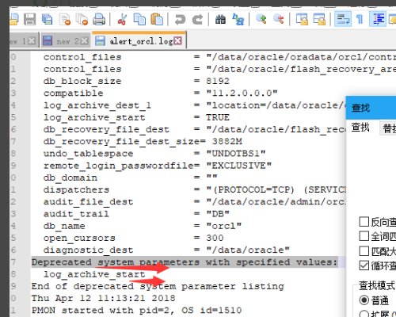Click the Zoom Out magnifier icon

click(279, 19)
